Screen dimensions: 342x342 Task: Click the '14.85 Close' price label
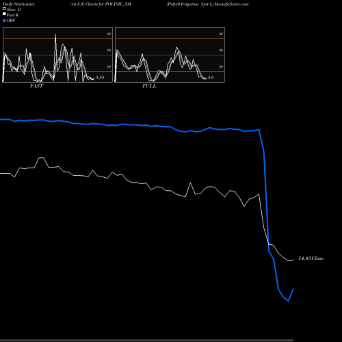pyautogui.click(x=311, y=259)
